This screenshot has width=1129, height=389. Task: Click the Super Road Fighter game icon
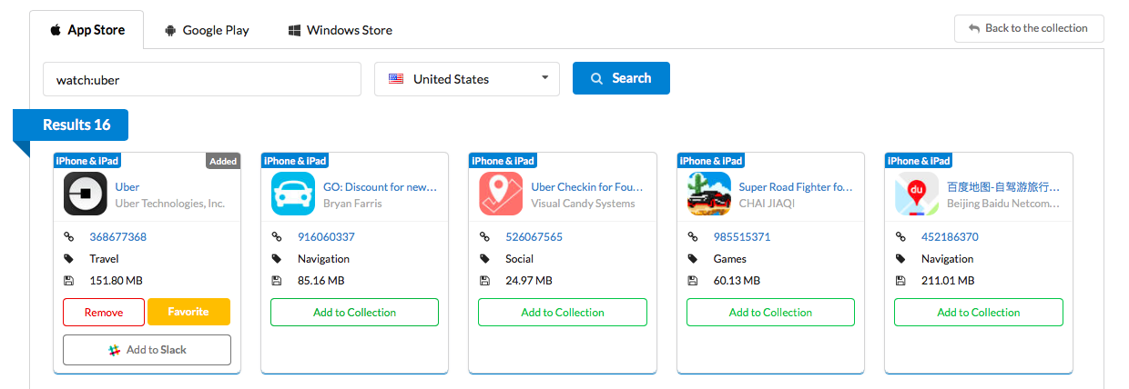coord(709,194)
